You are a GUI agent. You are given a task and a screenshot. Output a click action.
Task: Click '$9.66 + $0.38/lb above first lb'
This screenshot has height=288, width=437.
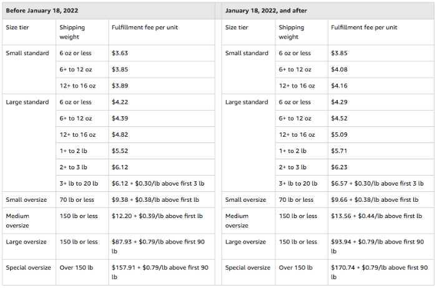point(375,200)
